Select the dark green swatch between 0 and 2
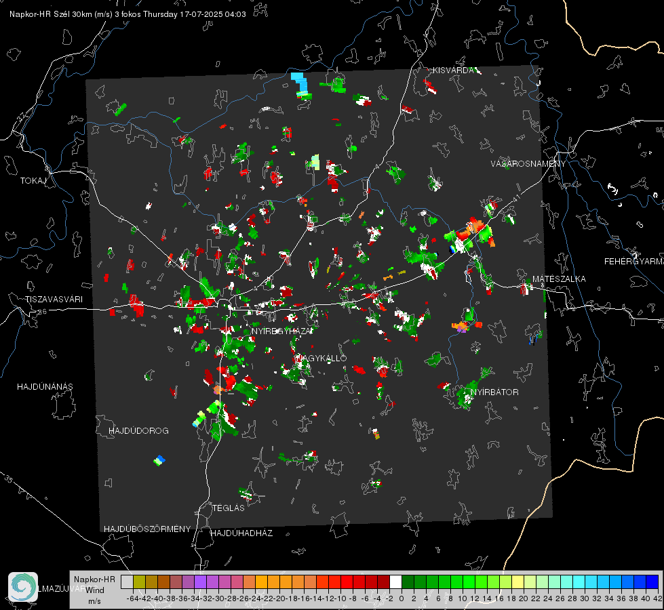664x610 pixels. click(x=408, y=582)
